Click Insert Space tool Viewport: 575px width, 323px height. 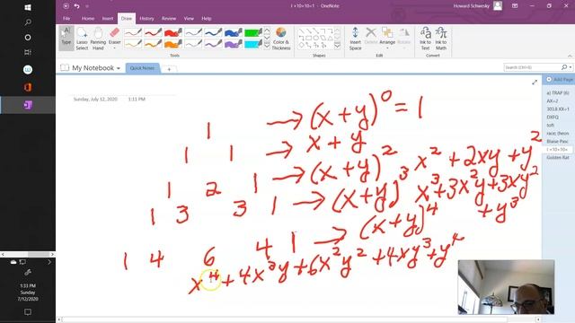pos(355,38)
